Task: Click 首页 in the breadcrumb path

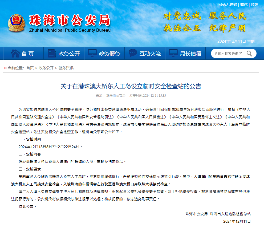Action: pyautogui.click(x=30, y=68)
